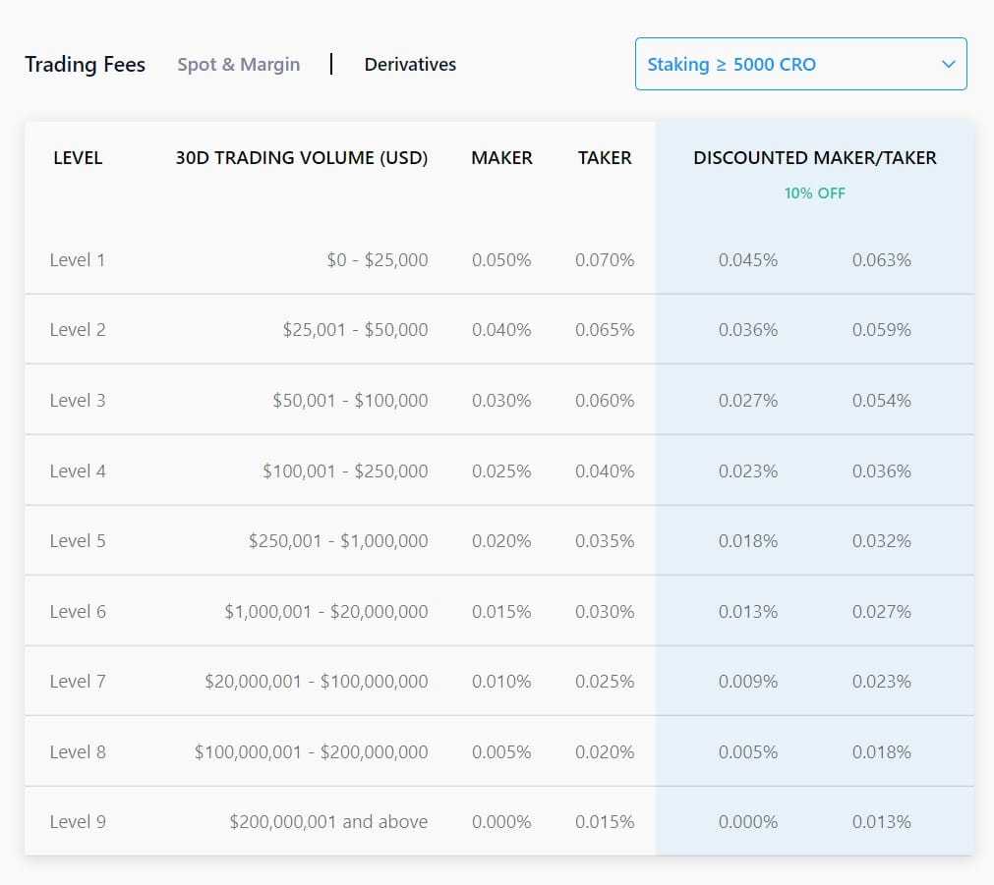Click Level 1 discounted taker 0.063%

882,259
